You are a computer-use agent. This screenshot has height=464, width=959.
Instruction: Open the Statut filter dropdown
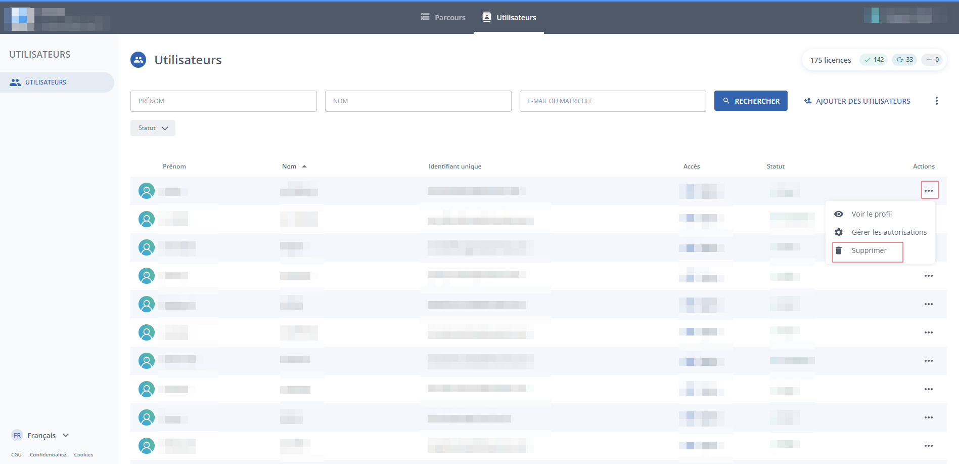pos(153,128)
